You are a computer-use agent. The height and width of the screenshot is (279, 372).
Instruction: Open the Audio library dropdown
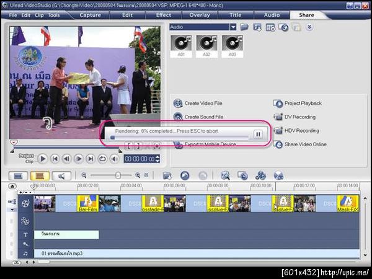(233, 27)
